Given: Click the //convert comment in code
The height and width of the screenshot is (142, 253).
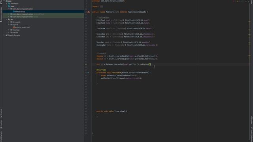Looking at the screenshot, I should tap(101, 53).
